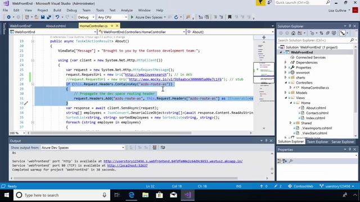Viewport: 360px width, 202px height.
Task: Click the Pending Changes Filter clock icon
Action: (x=312, y=33)
